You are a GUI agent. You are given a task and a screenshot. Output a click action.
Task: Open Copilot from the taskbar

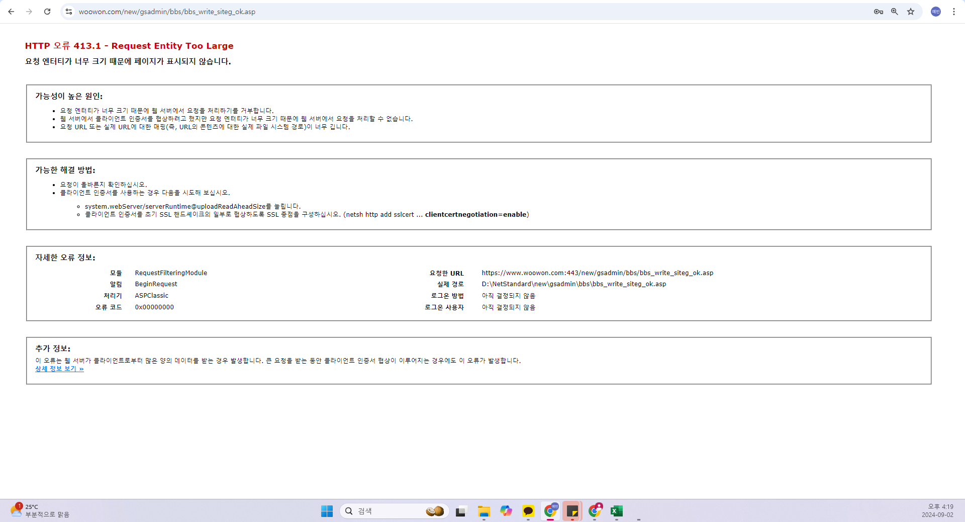click(506, 511)
